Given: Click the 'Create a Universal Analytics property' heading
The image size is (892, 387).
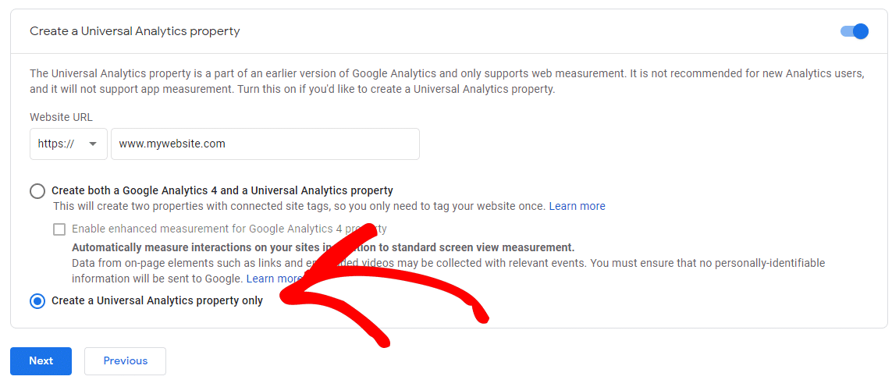Looking at the screenshot, I should coord(135,31).
